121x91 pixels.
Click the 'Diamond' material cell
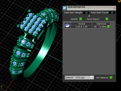click(101, 24)
